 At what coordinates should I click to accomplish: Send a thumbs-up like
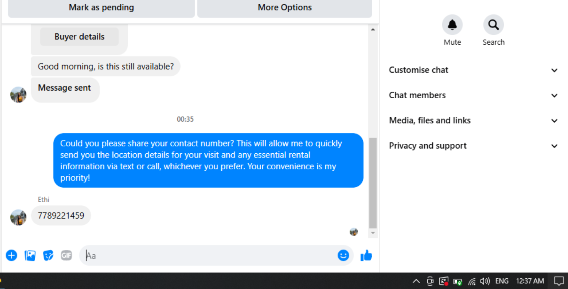366,255
